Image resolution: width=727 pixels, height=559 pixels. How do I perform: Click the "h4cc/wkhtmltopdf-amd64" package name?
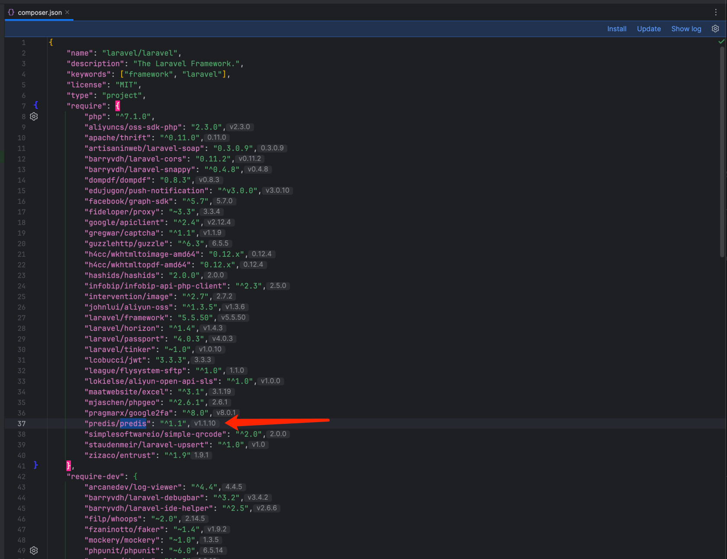coord(137,265)
